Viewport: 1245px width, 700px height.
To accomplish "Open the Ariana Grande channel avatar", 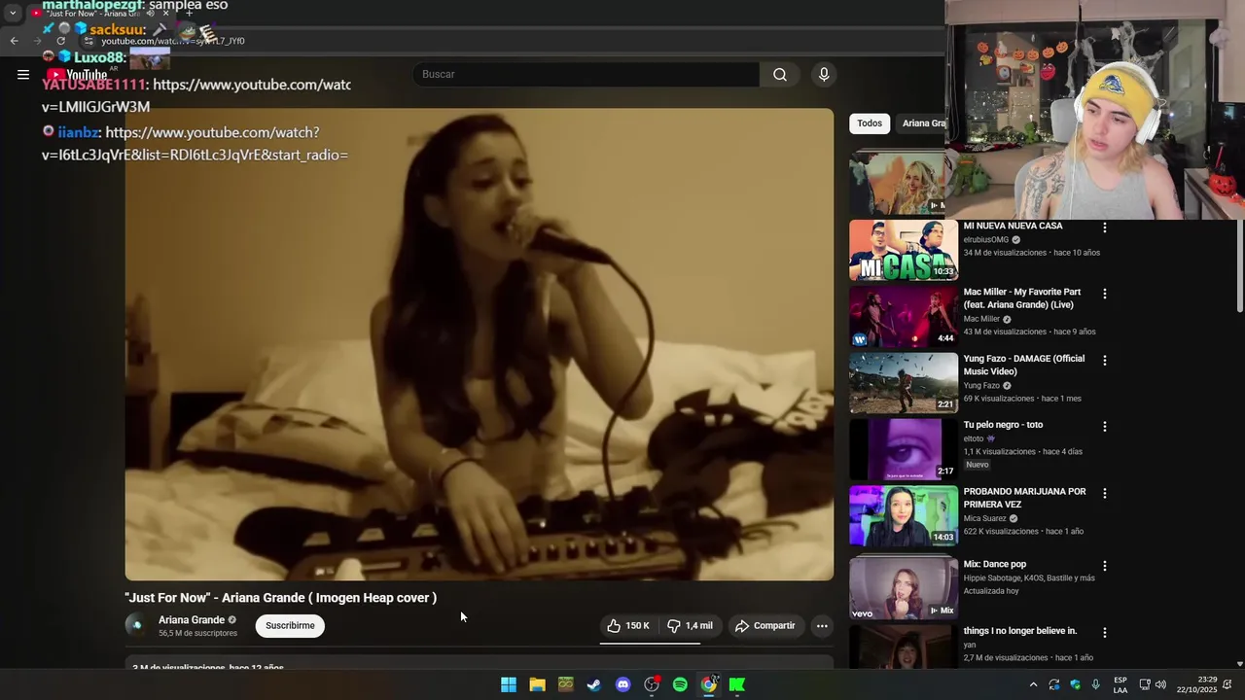I will tap(136, 625).
